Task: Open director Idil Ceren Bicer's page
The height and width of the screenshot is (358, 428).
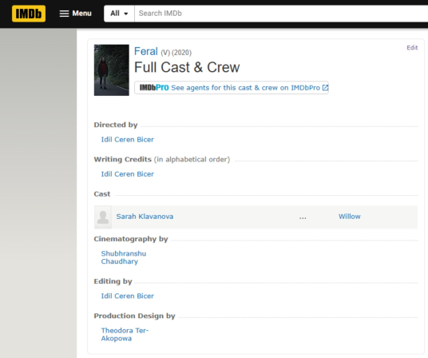Action: 128,140
